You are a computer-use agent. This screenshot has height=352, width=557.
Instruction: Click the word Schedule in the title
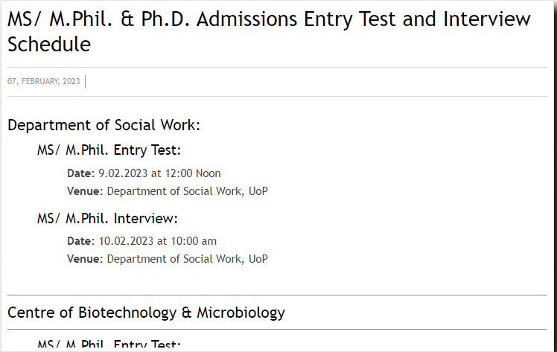(49, 45)
